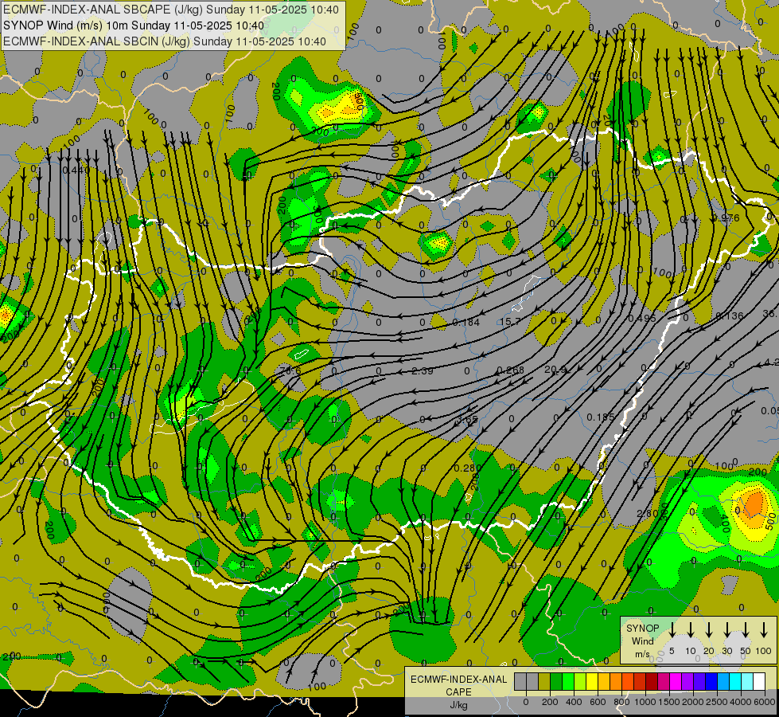Choose the dark red swatch in the CAPE legend
This screenshot has width=779, height=717.
tap(652, 681)
